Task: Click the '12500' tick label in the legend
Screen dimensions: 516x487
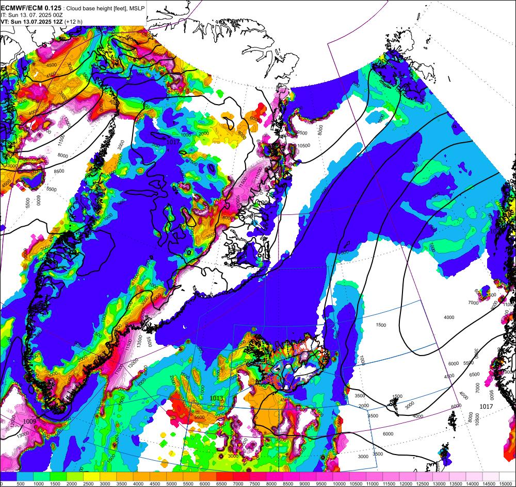Action: [423, 484]
